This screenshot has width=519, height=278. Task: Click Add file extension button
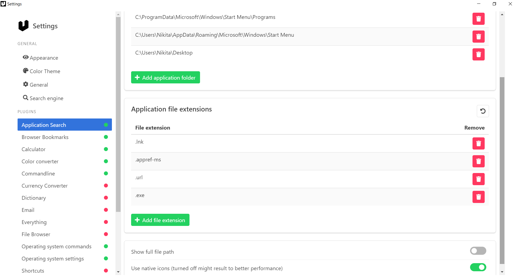point(160,220)
